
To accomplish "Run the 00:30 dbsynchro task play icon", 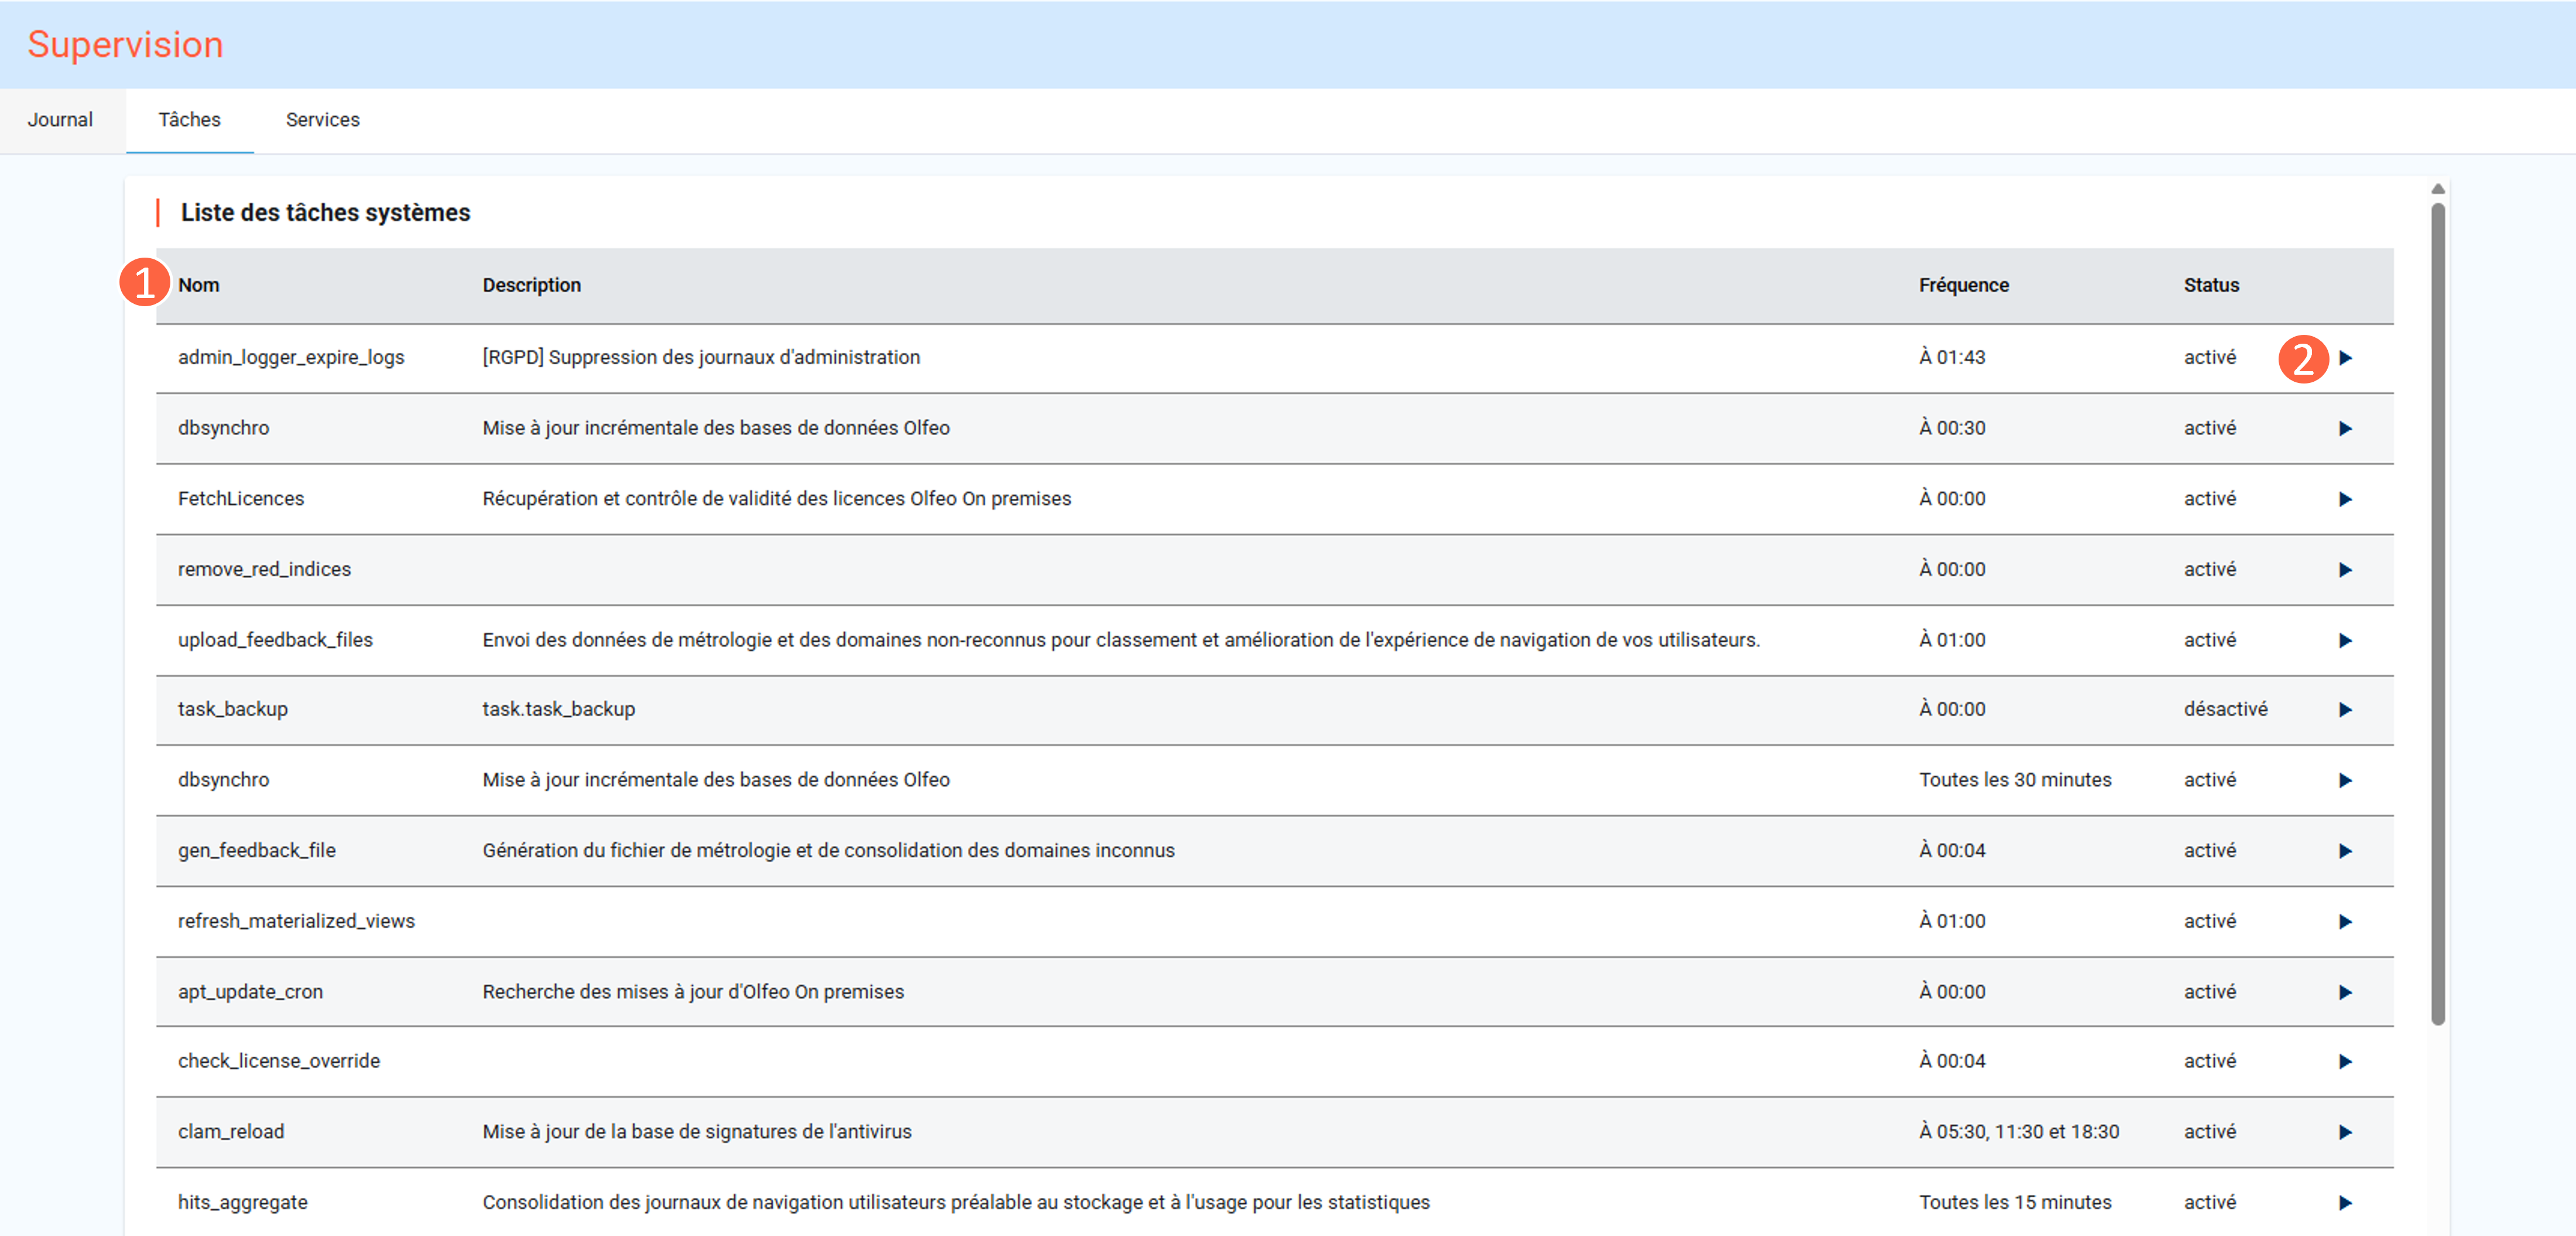I will click(x=2345, y=429).
